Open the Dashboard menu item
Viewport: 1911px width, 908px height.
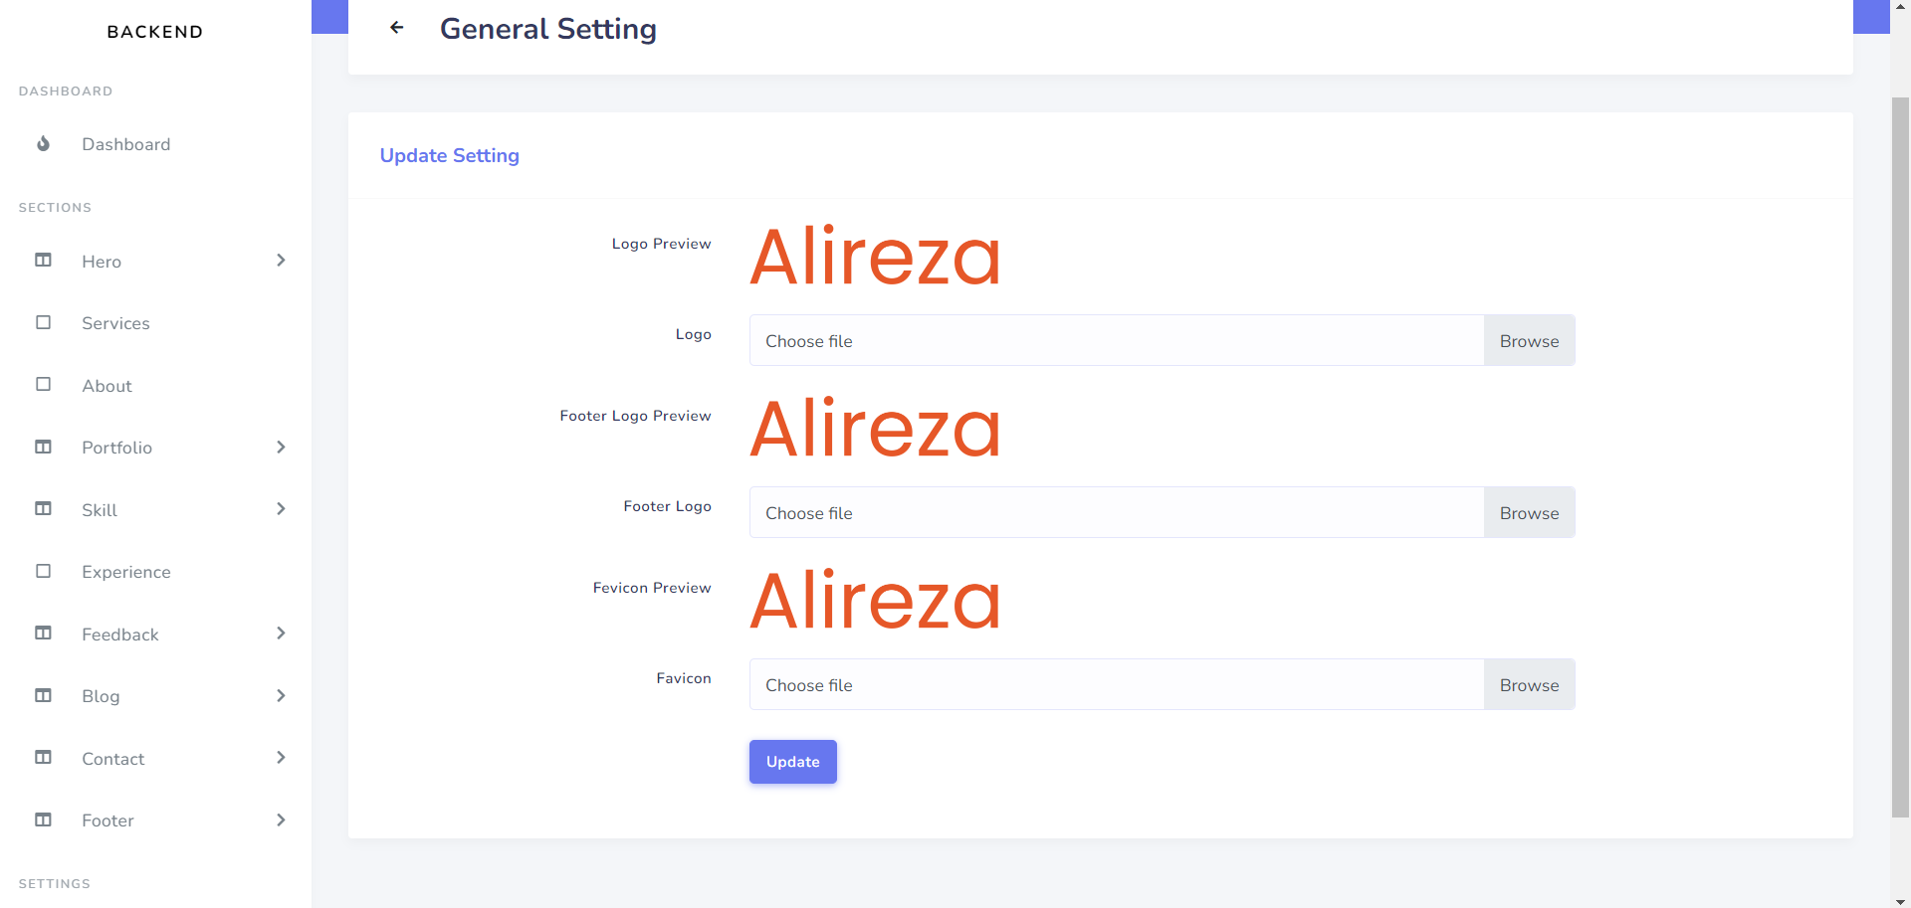coord(126,144)
